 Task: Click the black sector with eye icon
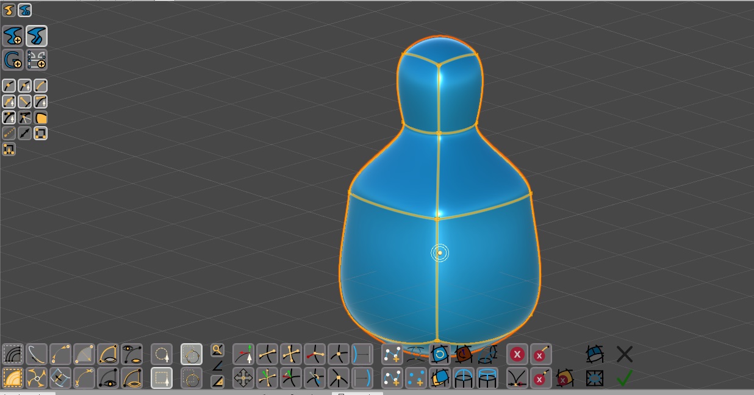[107, 379]
